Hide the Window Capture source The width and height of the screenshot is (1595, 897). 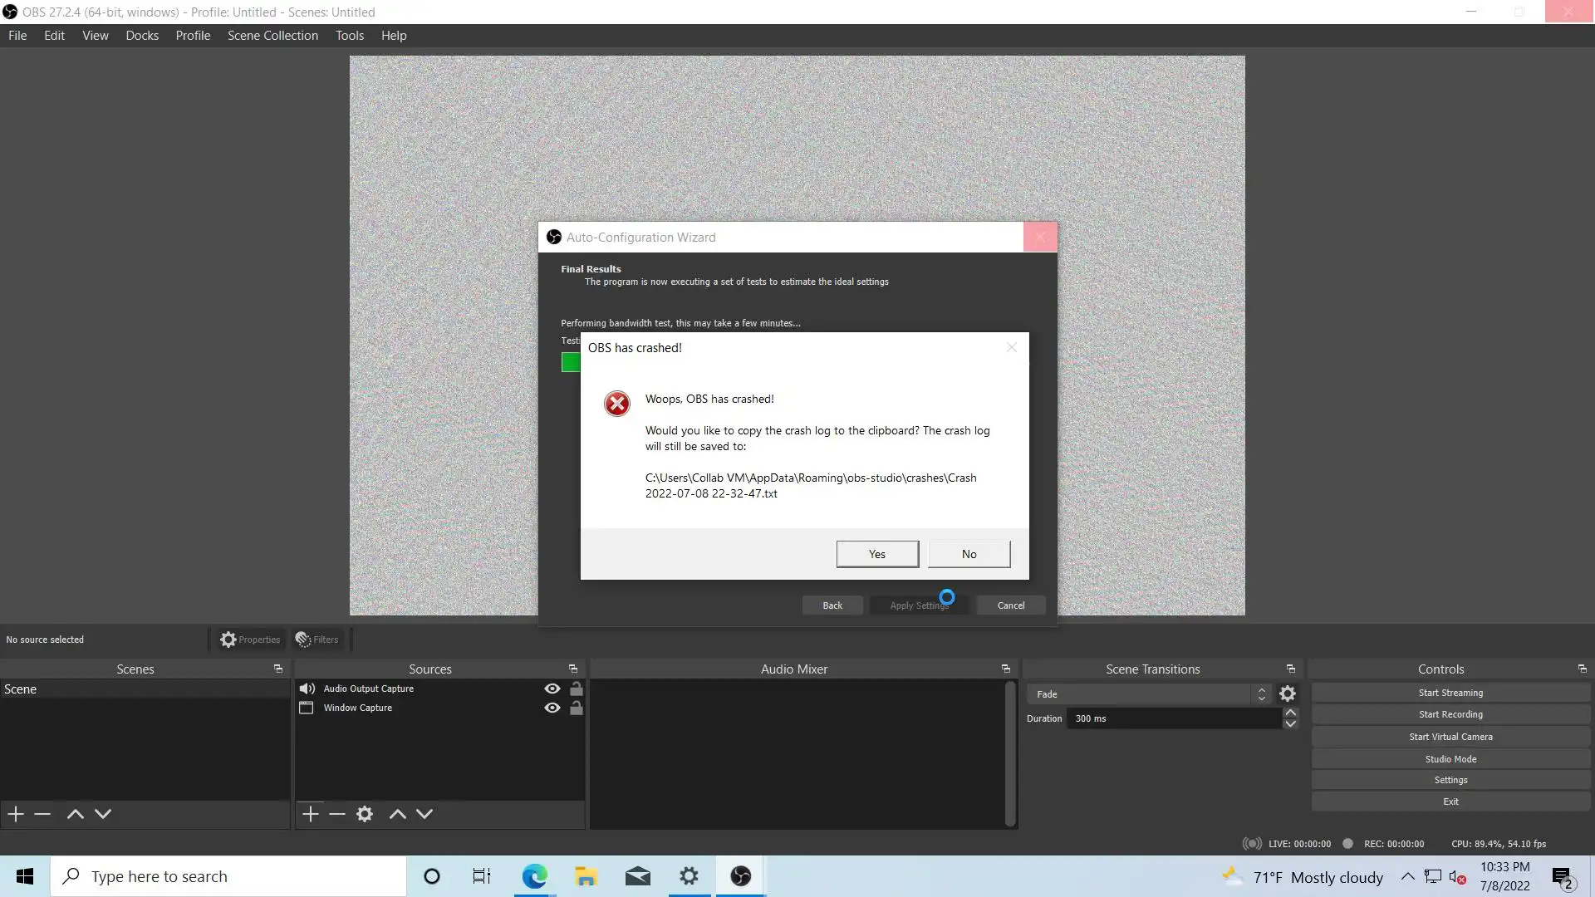tap(552, 708)
